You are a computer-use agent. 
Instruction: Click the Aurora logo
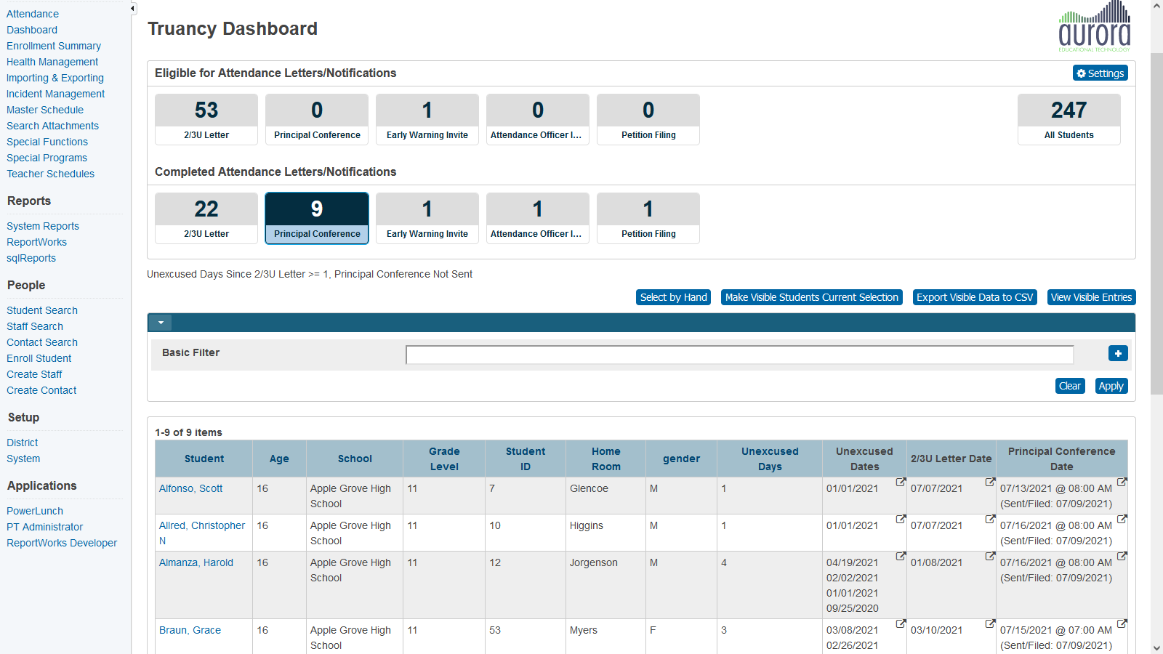coord(1094,28)
